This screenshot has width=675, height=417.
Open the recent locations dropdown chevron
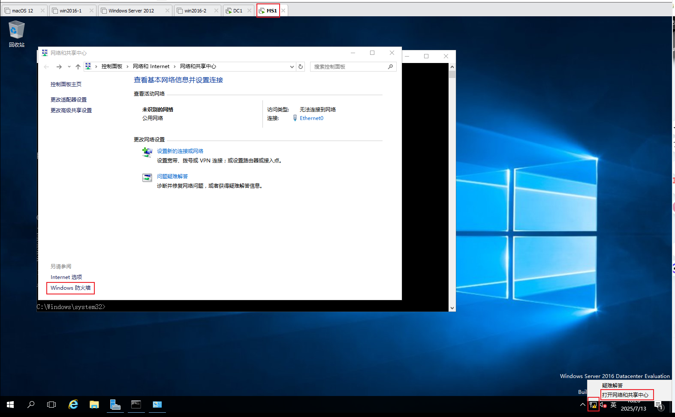[69, 66]
